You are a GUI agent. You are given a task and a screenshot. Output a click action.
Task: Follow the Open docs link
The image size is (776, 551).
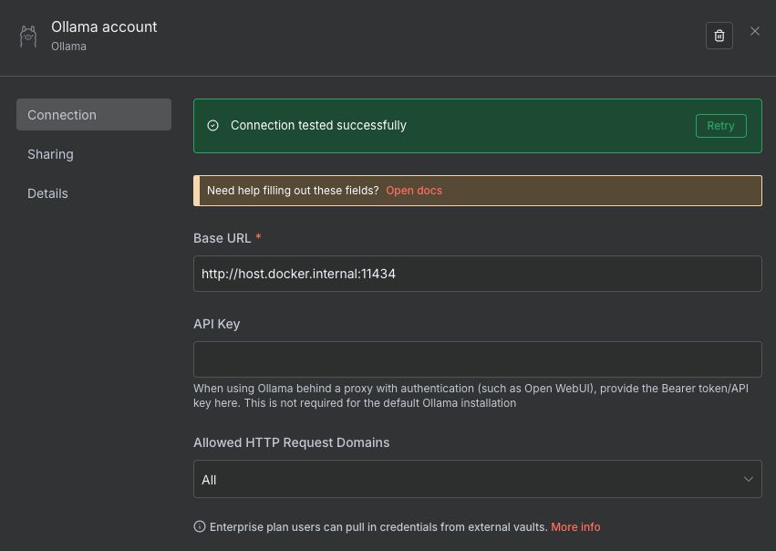point(414,191)
